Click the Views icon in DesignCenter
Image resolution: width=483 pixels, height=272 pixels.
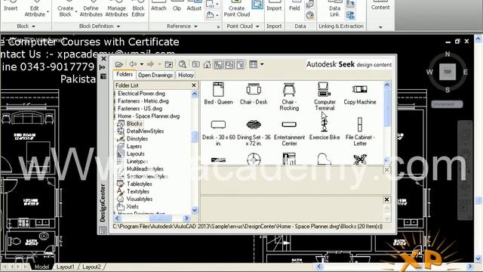pyautogui.click(x=254, y=64)
